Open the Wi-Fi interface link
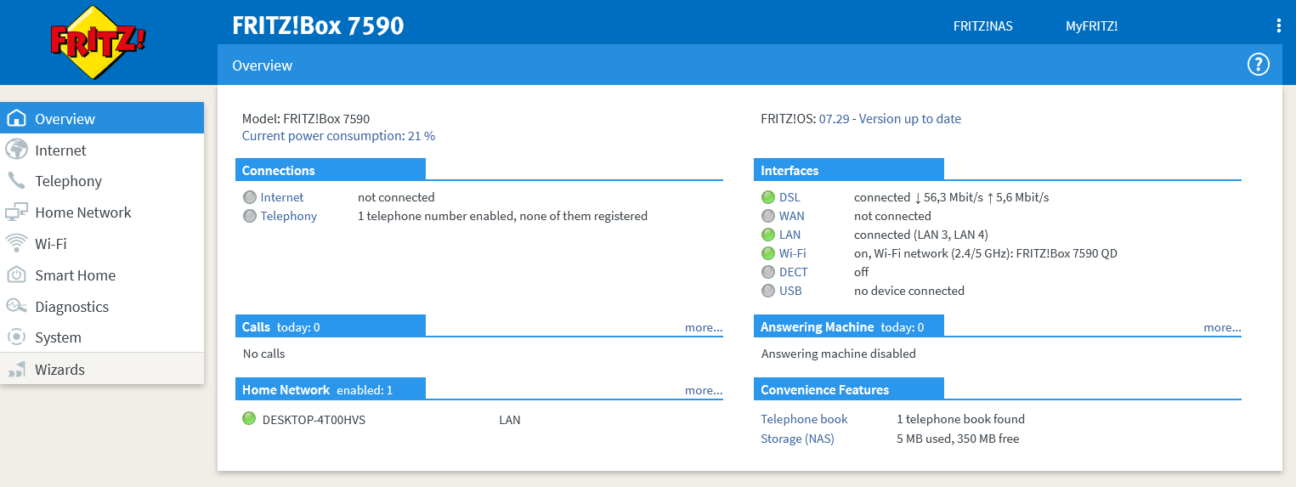The height and width of the screenshot is (487, 1296). point(793,253)
